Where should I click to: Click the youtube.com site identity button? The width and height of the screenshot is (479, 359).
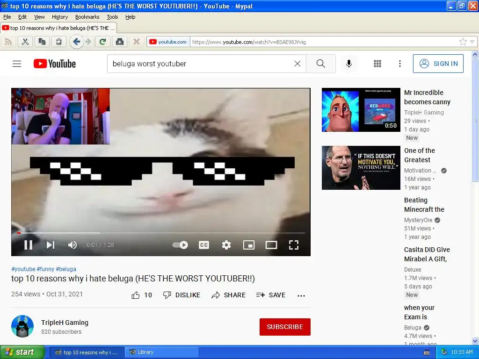(168, 42)
